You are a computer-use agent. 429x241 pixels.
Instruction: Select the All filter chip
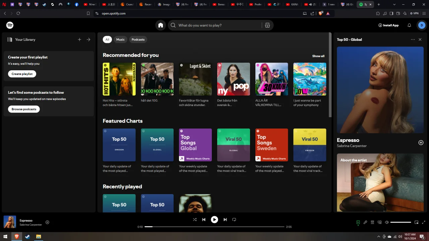(107, 39)
